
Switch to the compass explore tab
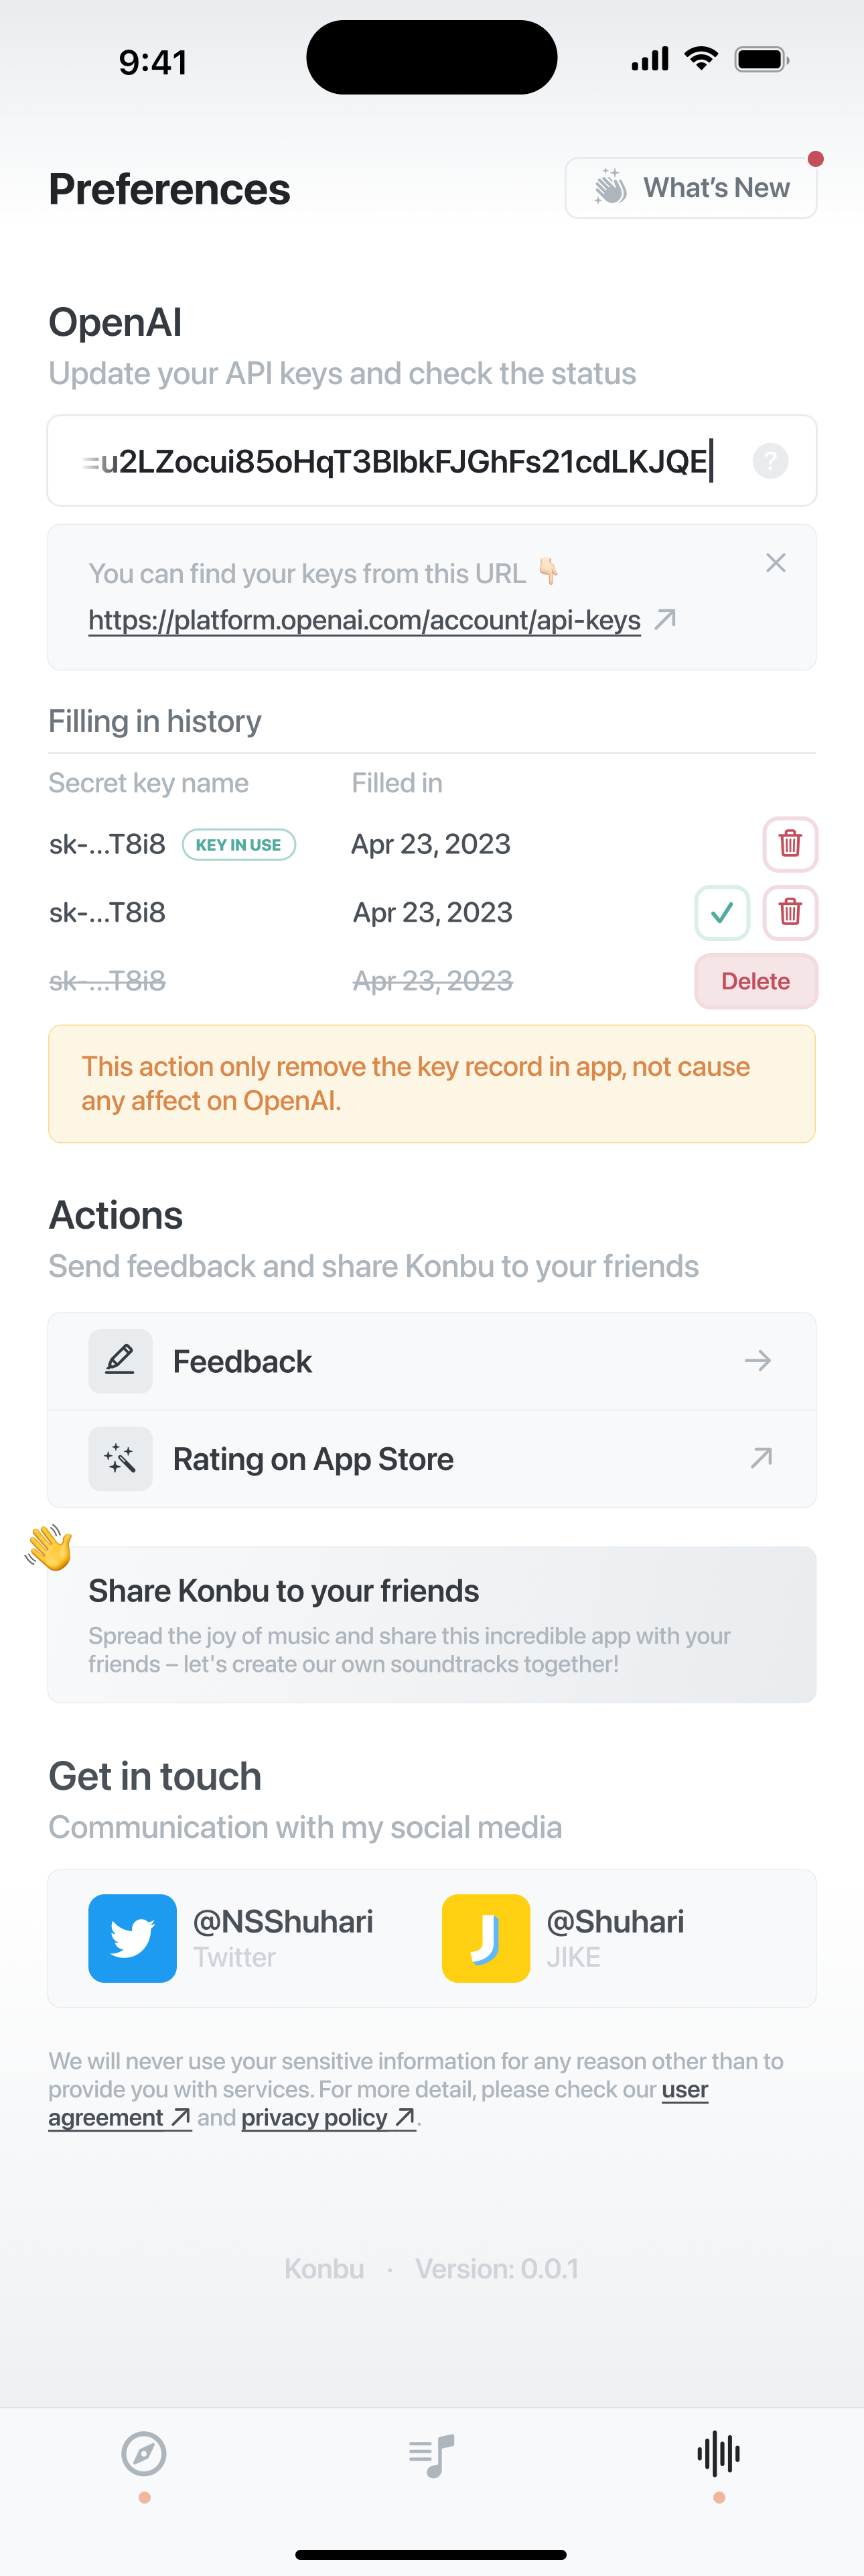point(144,2454)
